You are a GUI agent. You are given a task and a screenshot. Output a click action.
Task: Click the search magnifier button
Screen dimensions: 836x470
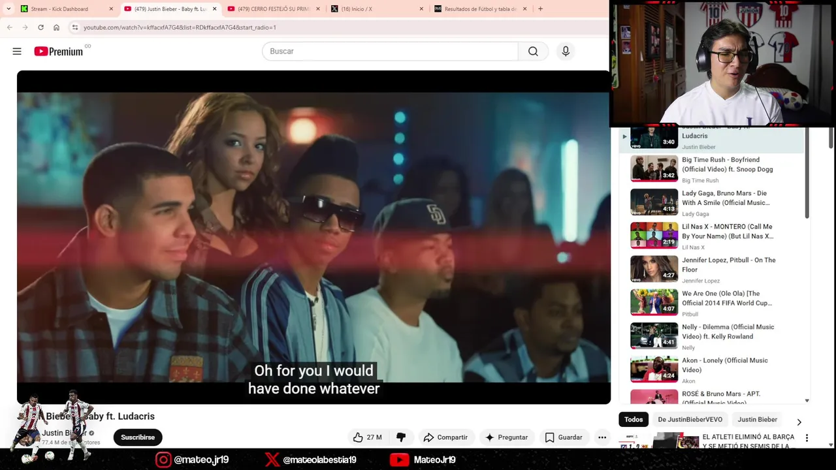(x=533, y=52)
